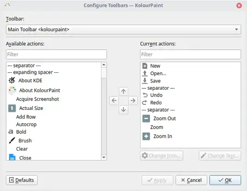Select the 'Add Row' action
The image size is (247, 191).
[26, 117]
